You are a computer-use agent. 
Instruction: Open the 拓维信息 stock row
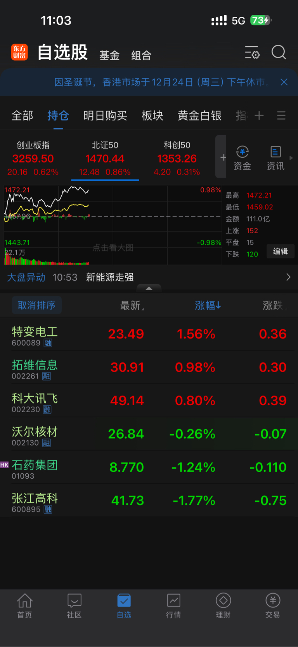(x=149, y=368)
